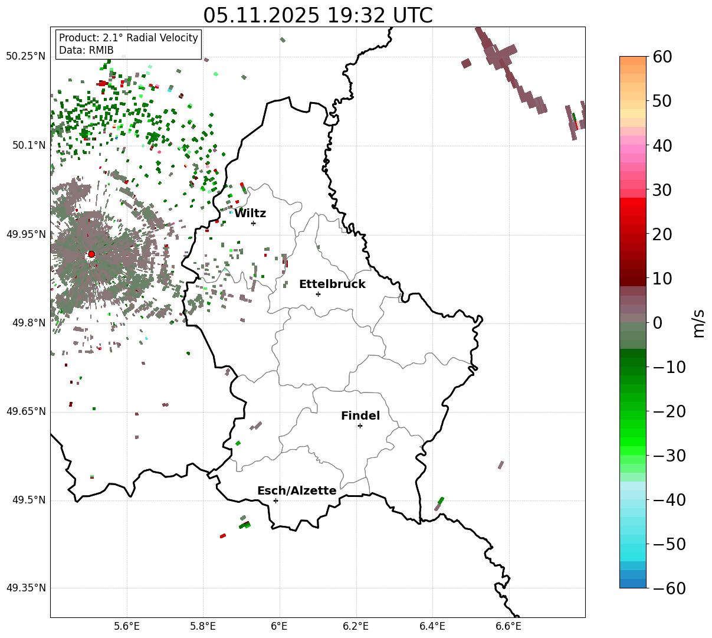The image size is (712, 638).
Task: Pick the pink colorbar segment
Action: pos(633,149)
